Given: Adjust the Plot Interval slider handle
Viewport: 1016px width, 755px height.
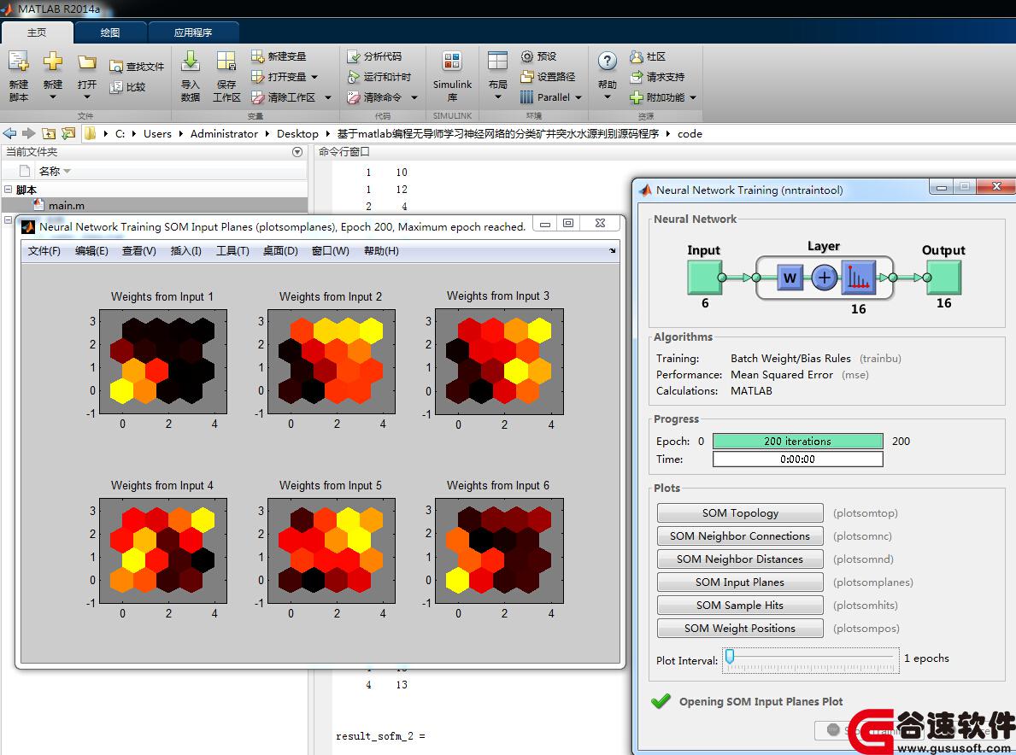Looking at the screenshot, I should point(730,657).
